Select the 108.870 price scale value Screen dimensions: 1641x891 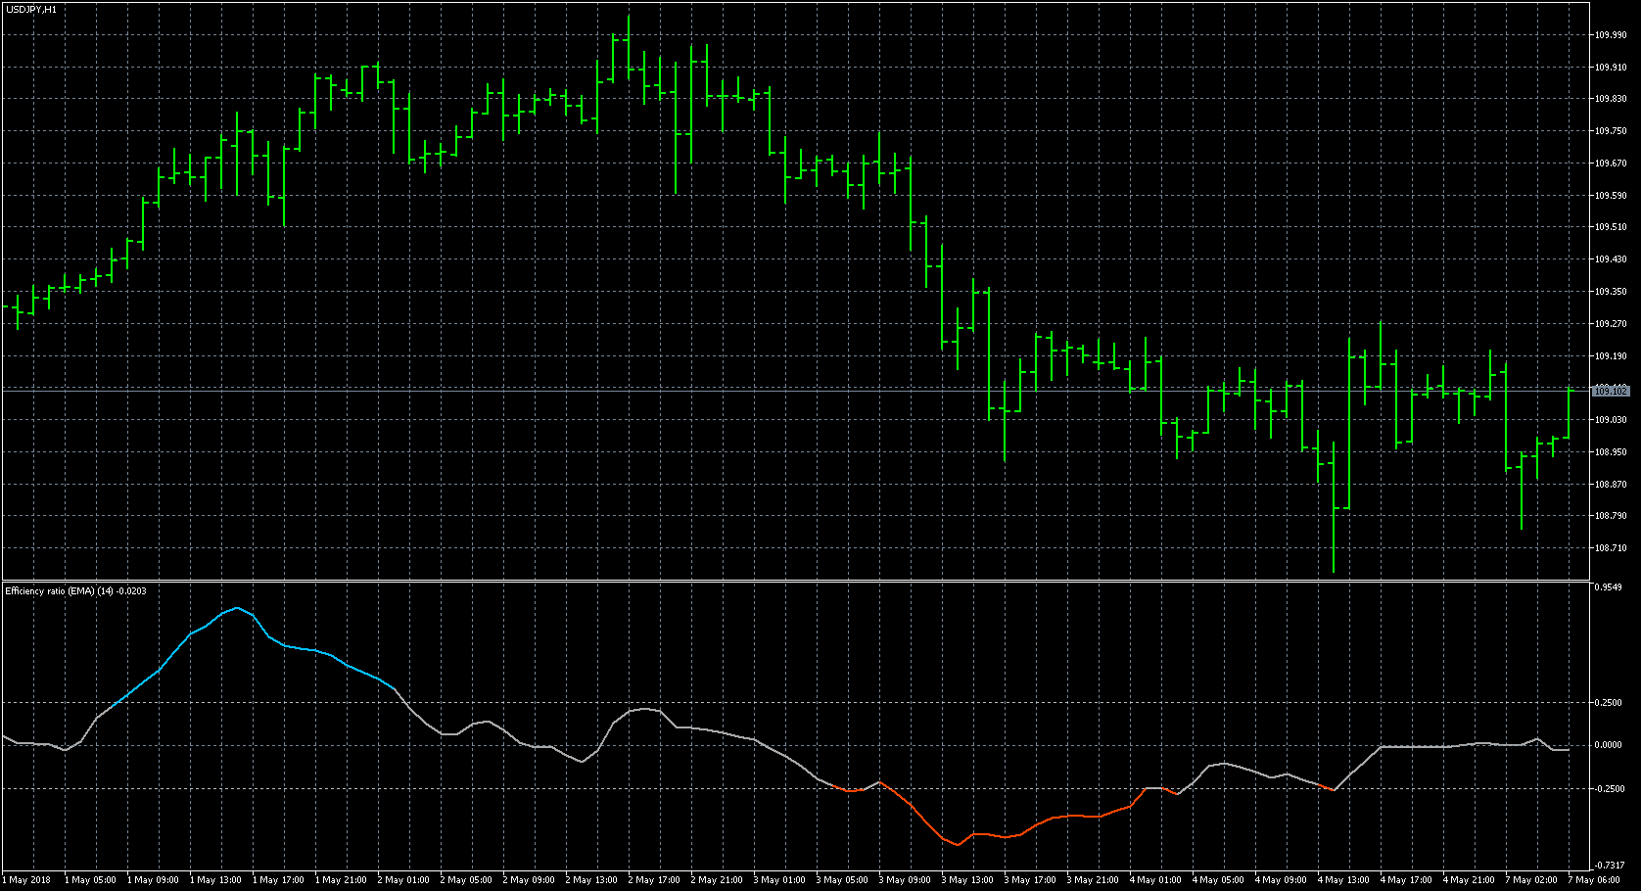click(1611, 485)
